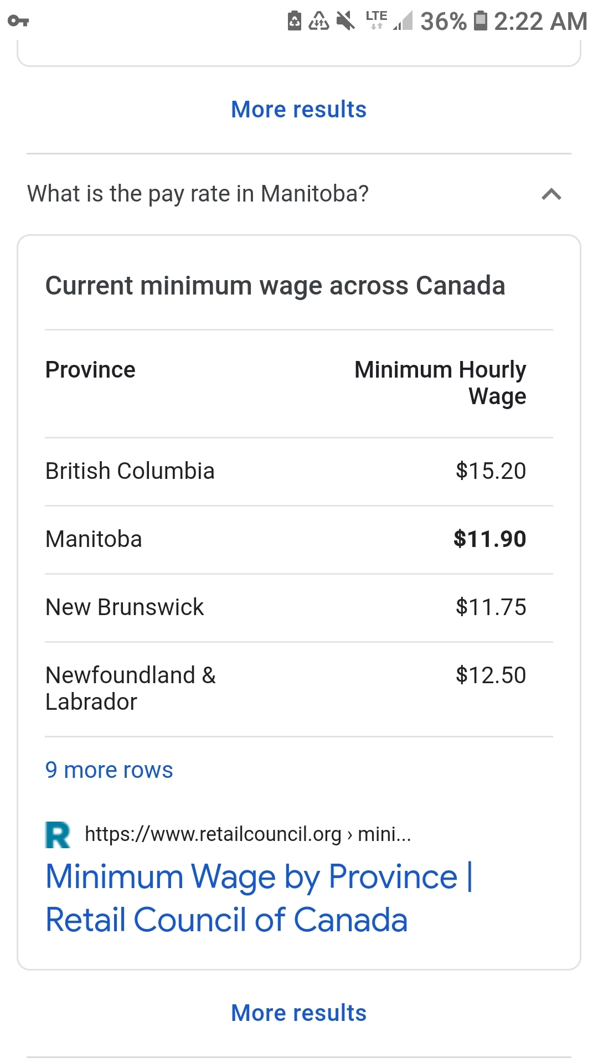The image size is (598, 1063).
Task: Tap the clock showing 2:22 AM
Action: pos(540,21)
